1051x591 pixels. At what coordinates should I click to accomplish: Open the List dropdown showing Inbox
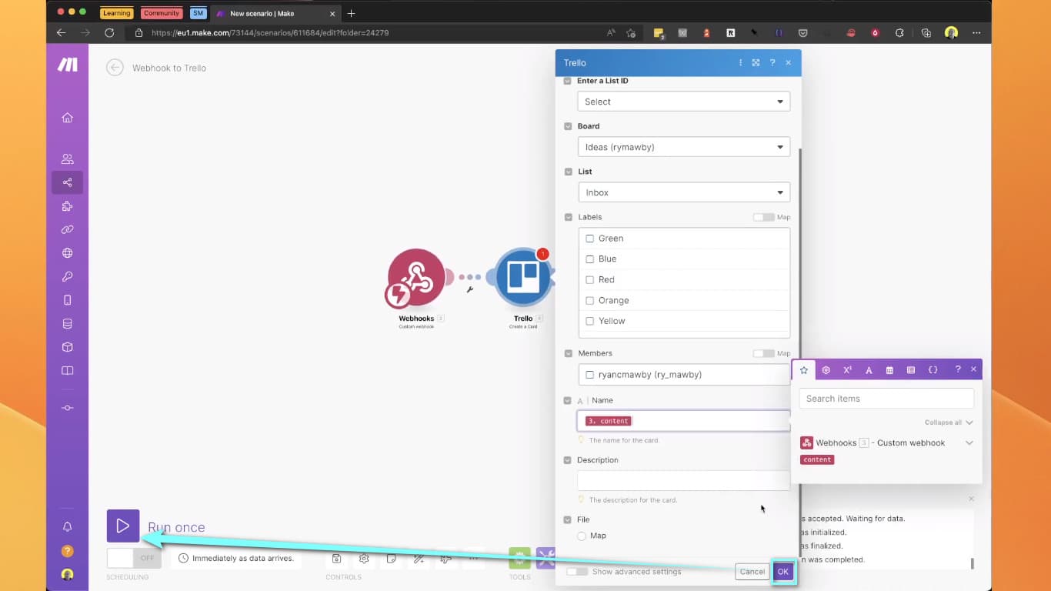tap(683, 192)
